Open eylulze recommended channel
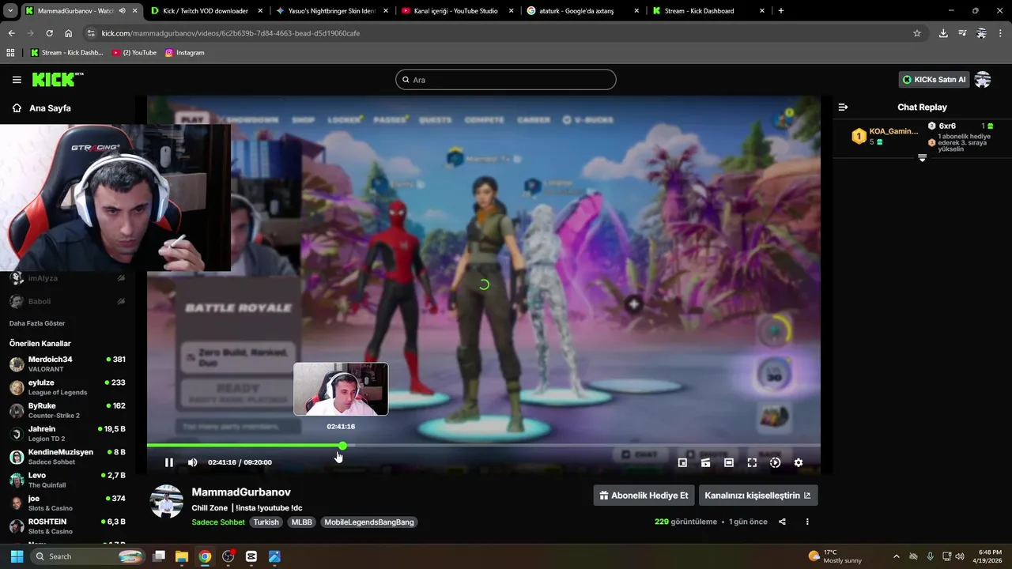 click(x=67, y=387)
